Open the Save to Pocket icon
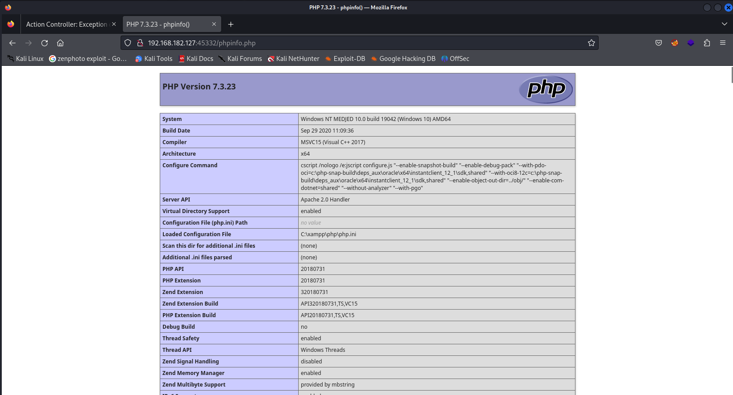The width and height of the screenshot is (733, 395). pos(659,43)
